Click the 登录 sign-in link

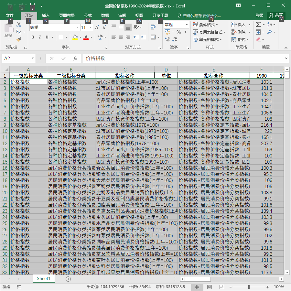[259, 16]
